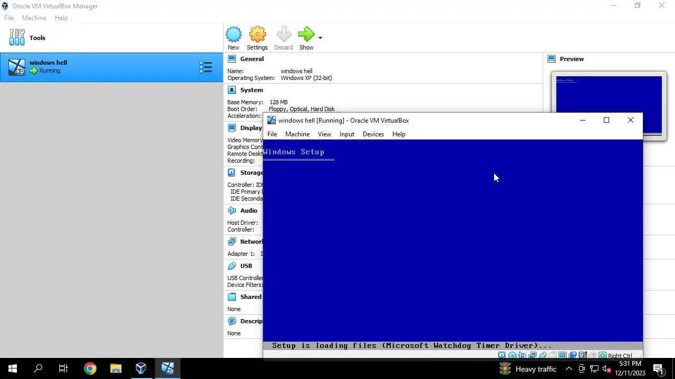This screenshot has height=379, width=675.
Task: Click the 'Windows Setup' heading in the VM
Action: 294,152
